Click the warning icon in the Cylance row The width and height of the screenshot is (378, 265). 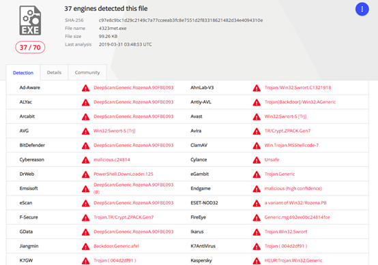(x=257, y=160)
